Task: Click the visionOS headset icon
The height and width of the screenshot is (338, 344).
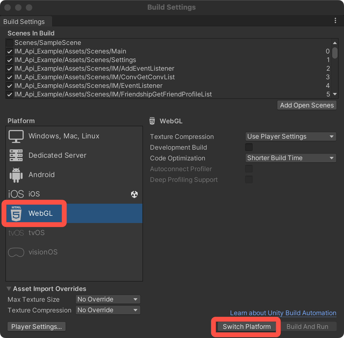Action: click(16, 252)
